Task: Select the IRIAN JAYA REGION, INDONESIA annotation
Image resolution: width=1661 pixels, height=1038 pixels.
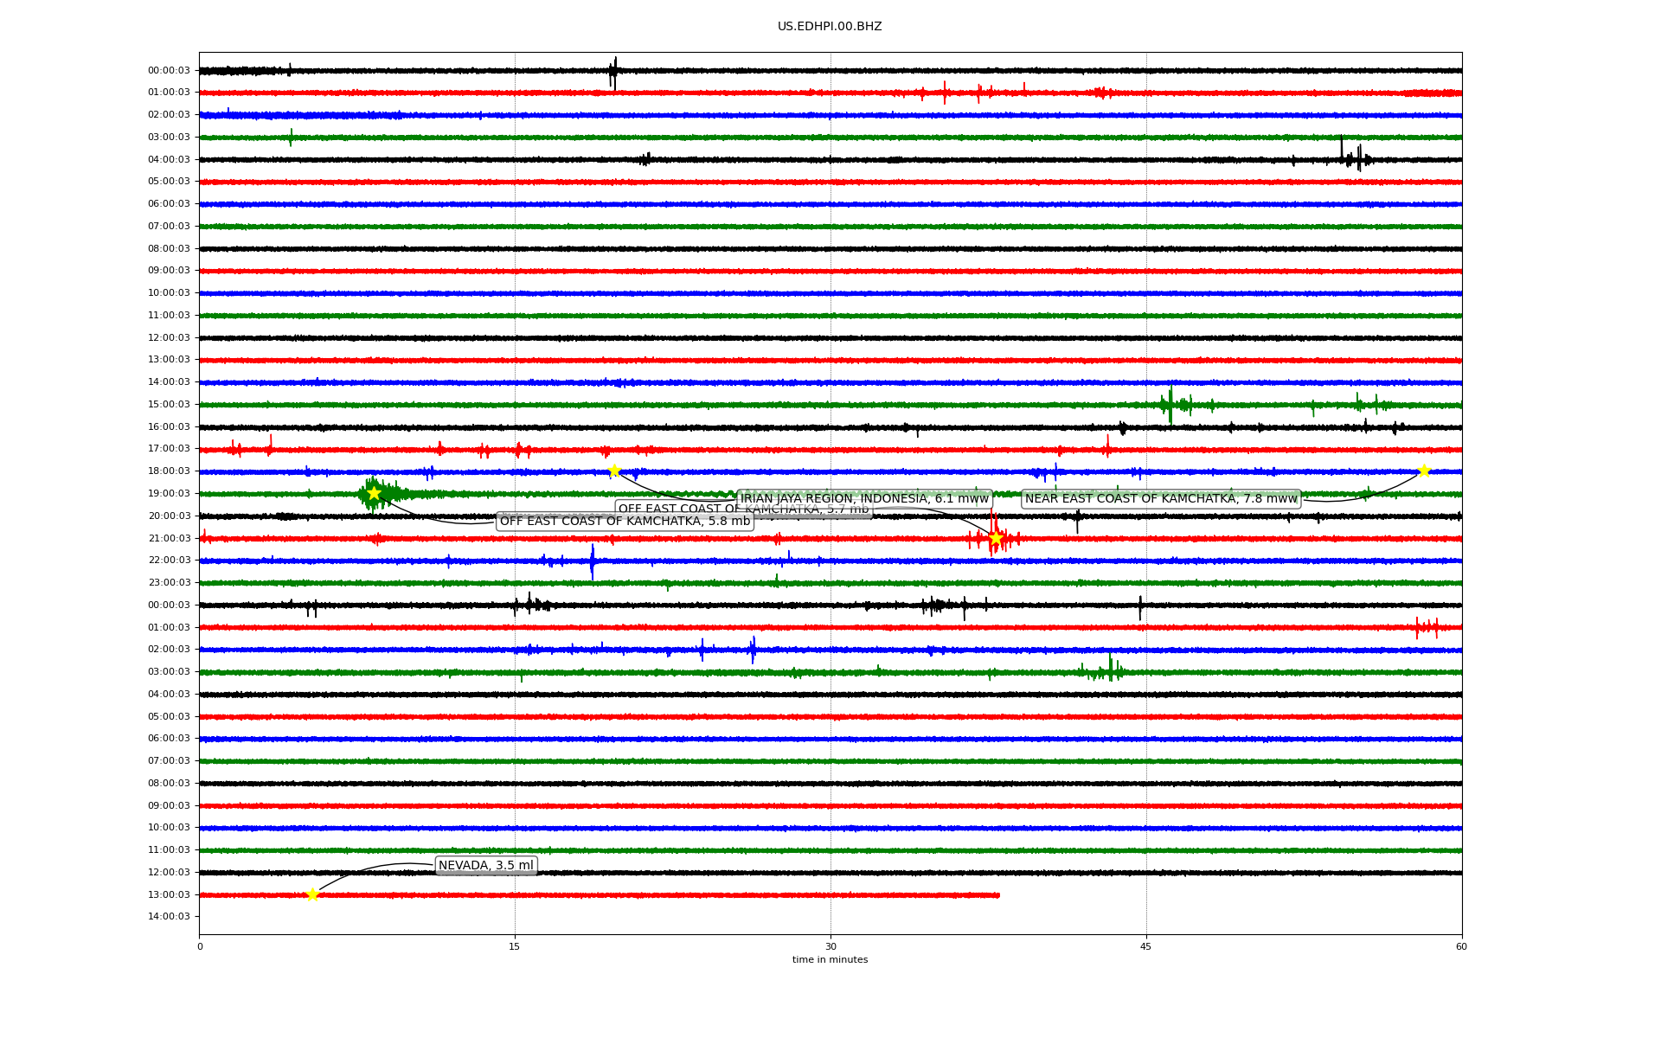Action: (x=863, y=498)
